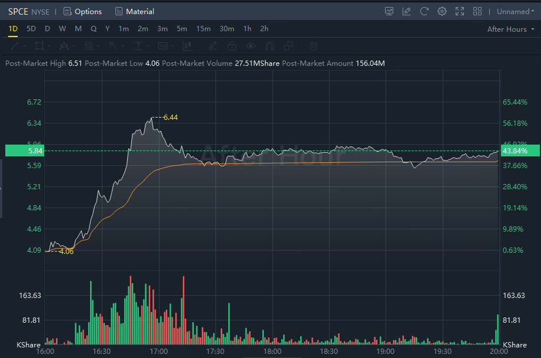541x358 pixels.
Task: Expand text tool dropdown arrow
Action: tap(172, 46)
